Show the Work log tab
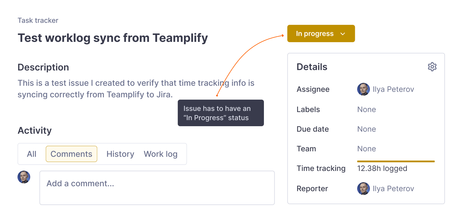The image size is (462, 216). pyautogui.click(x=161, y=154)
